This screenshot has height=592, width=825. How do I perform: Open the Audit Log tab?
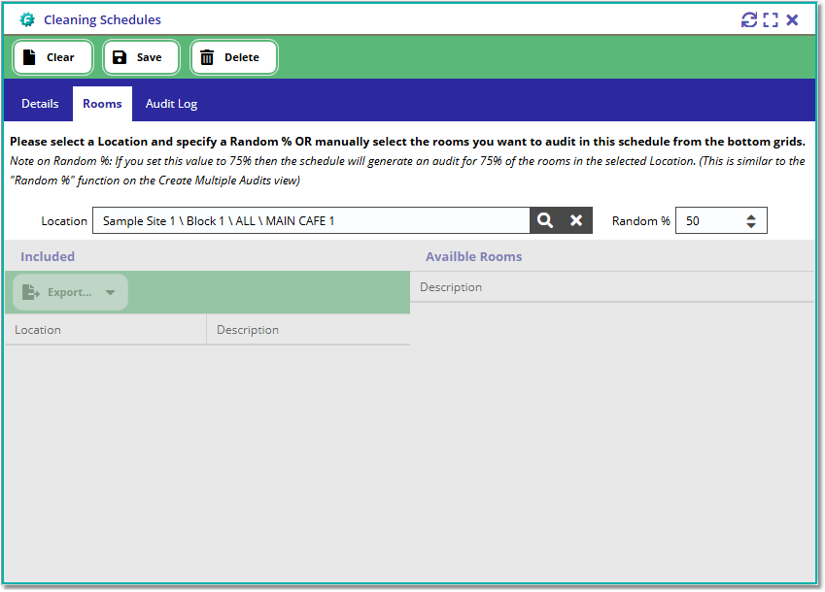tap(172, 104)
